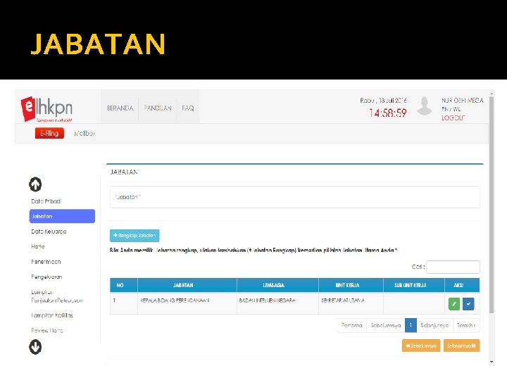Click the Jabatan info text box
Screen dimensions: 507x380
295,197
